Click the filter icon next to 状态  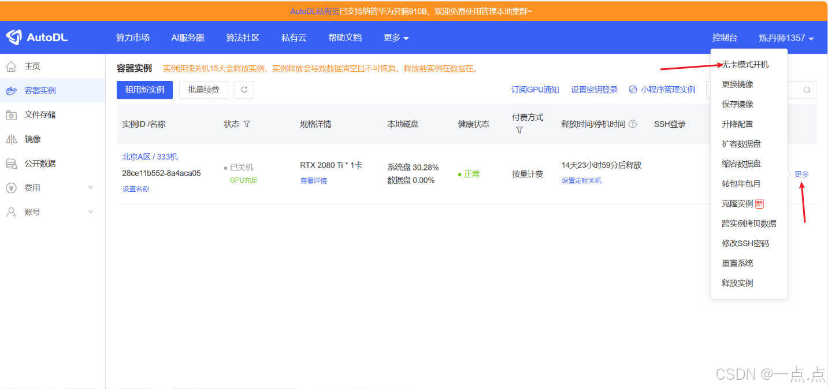point(247,124)
